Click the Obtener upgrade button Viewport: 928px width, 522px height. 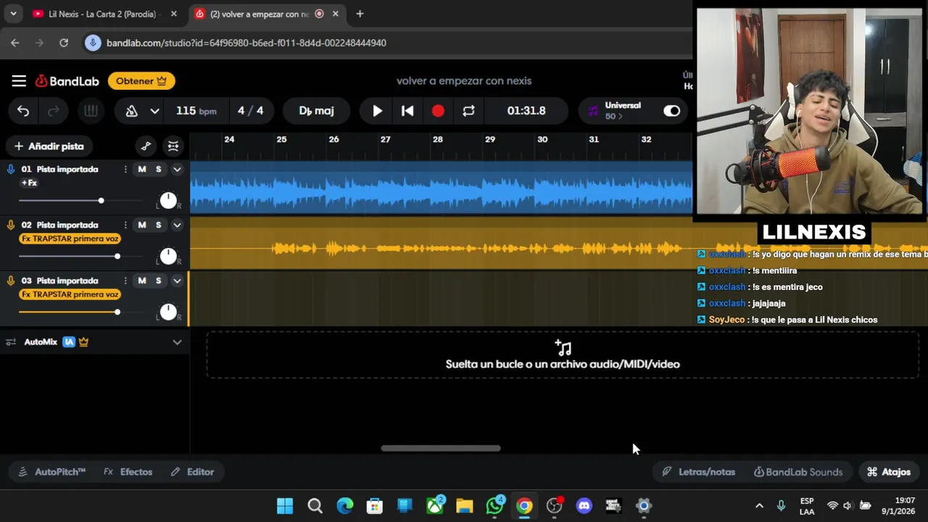pos(141,81)
